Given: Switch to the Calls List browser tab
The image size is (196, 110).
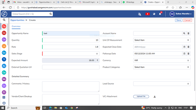Looking at the screenshot, I should pyautogui.click(x=67, y=2).
